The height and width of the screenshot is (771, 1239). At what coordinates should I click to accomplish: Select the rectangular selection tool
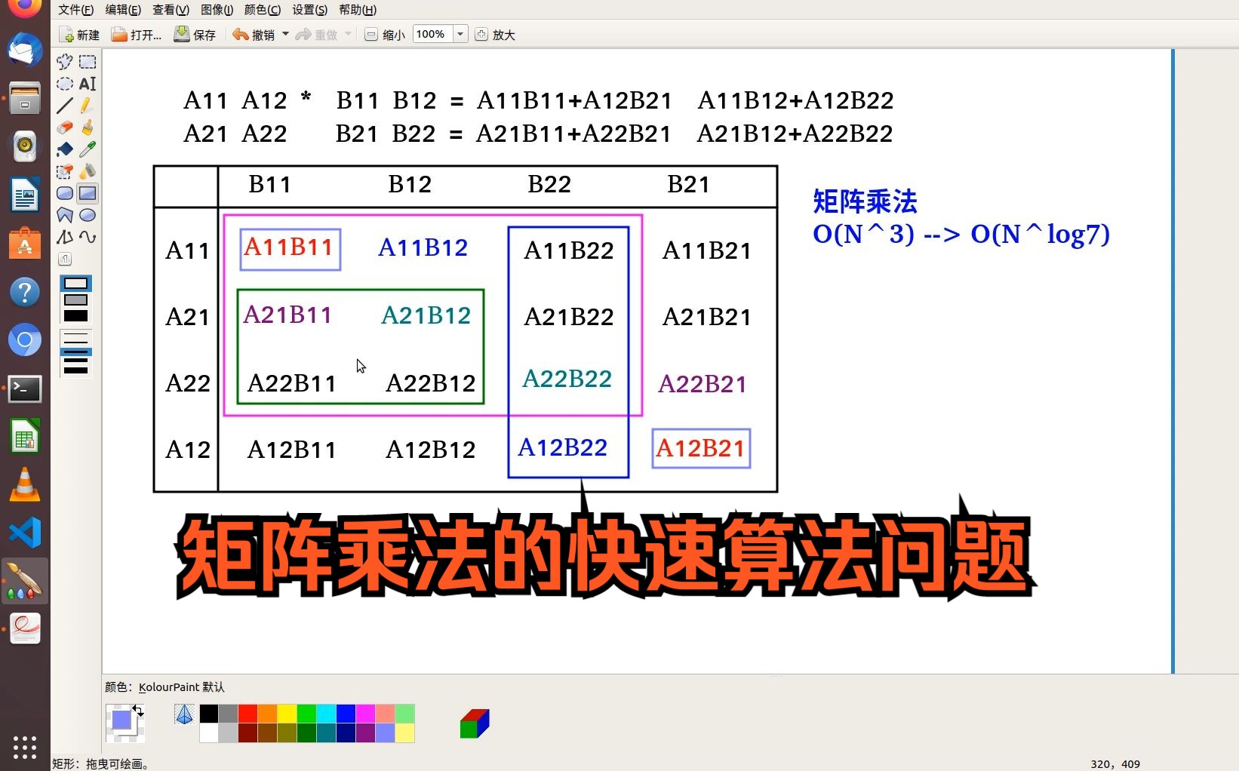click(x=88, y=62)
